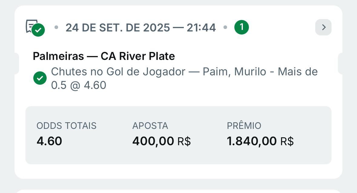Click the payout amount 1.840,00 R$
Image resolution: width=357 pixels, height=193 pixels.
(260, 141)
